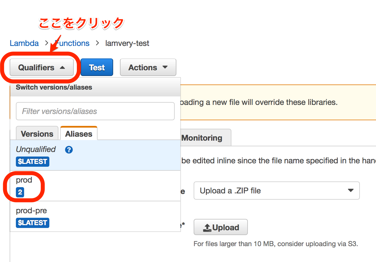The height and width of the screenshot is (262, 376).
Task: Select the Aliases tab
Action: 79,134
